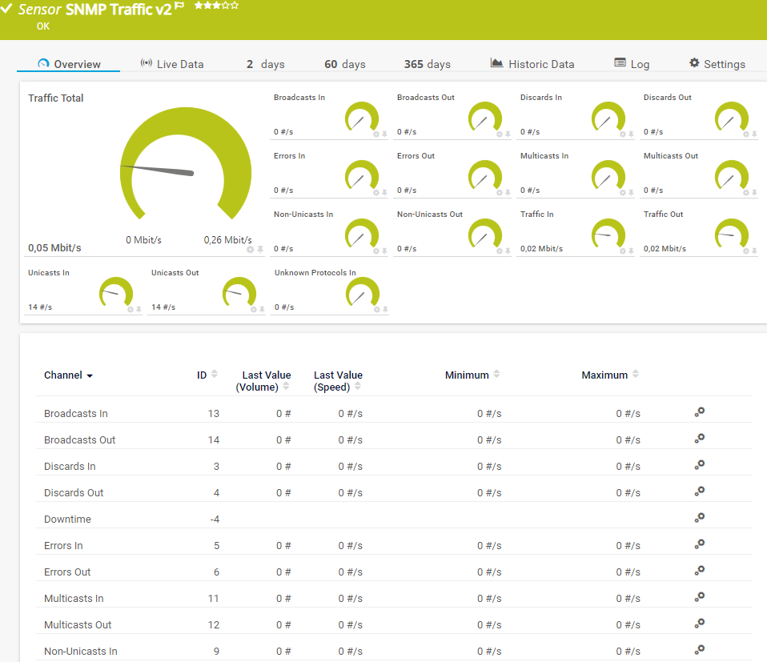Click the wrench icon on the Downtime row
The height and width of the screenshot is (662, 767).
click(700, 517)
